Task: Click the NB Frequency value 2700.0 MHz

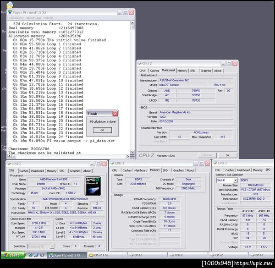Action: 188,188
